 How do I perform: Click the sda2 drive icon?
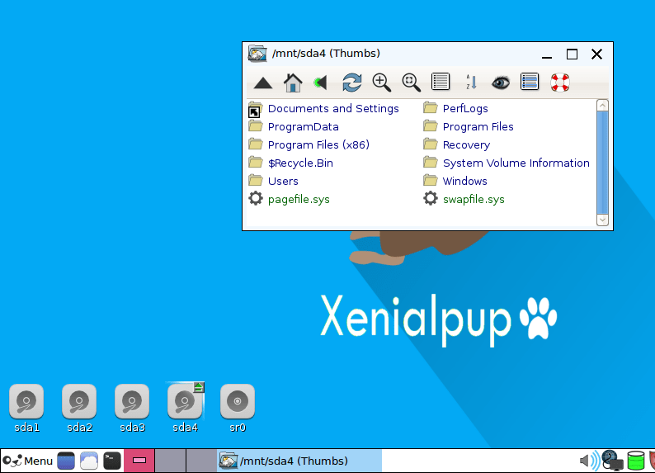(79, 401)
